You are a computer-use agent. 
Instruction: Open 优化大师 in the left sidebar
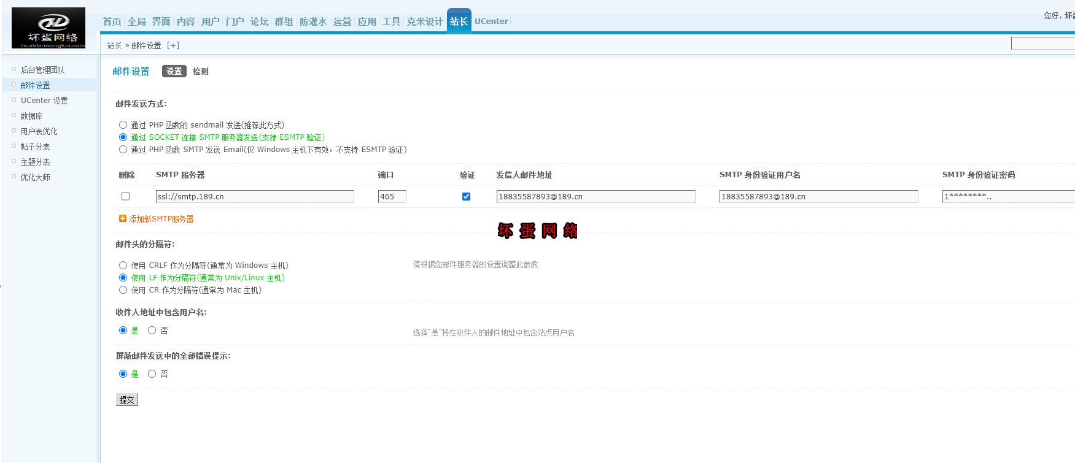click(36, 177)
